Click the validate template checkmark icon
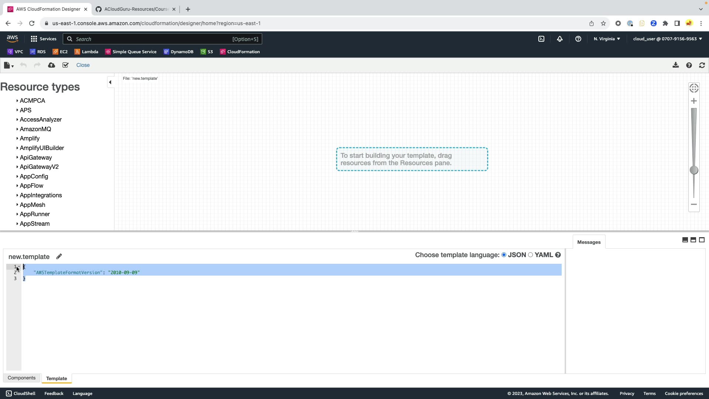The width and height of the screenshot is (709, 399). (65, 65)
